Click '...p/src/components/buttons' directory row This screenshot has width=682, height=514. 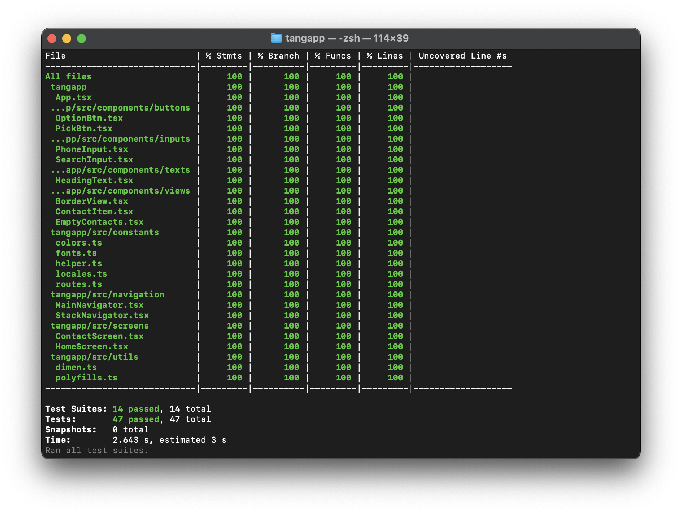120,108
